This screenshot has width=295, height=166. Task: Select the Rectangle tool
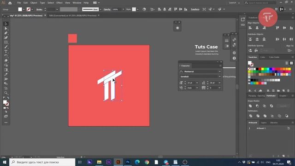(6, 42)
